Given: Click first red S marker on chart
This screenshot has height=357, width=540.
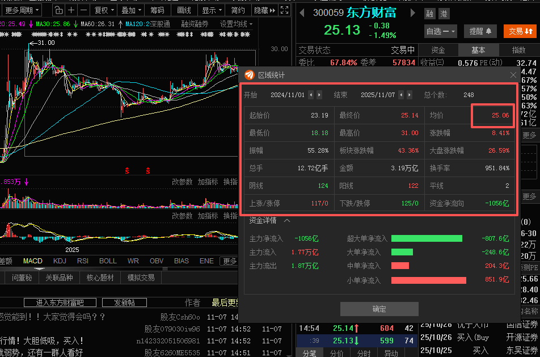Looking at the screenshot, I should (x=127, y=170).
